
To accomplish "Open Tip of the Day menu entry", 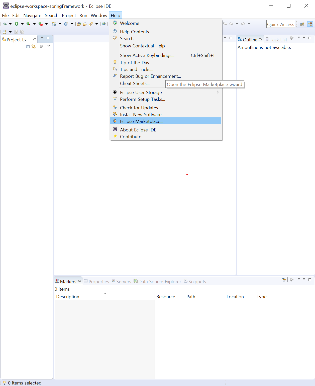I will pyautogui.click(x=165, y=62).
